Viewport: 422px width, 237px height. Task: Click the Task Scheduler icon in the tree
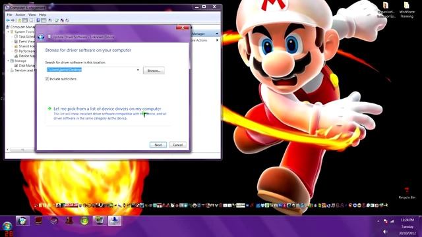16,37
